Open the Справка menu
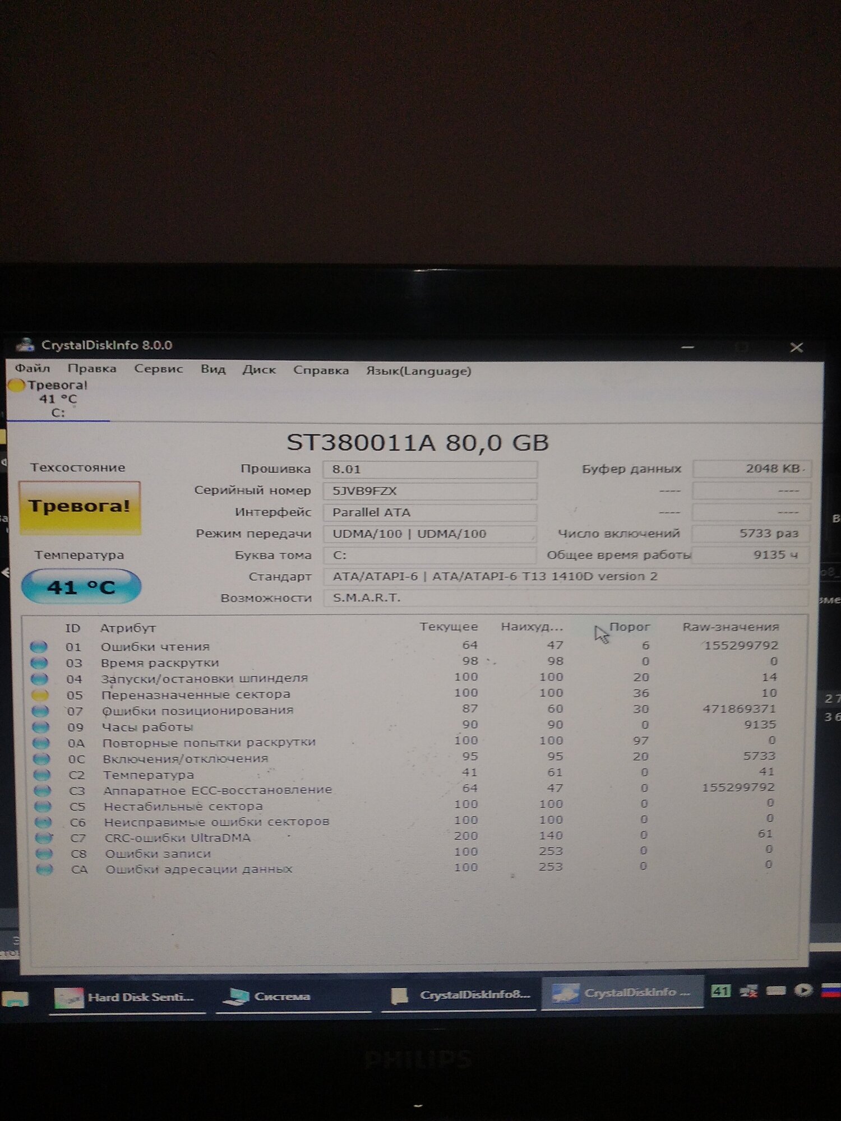 click(x=321, y=370)
